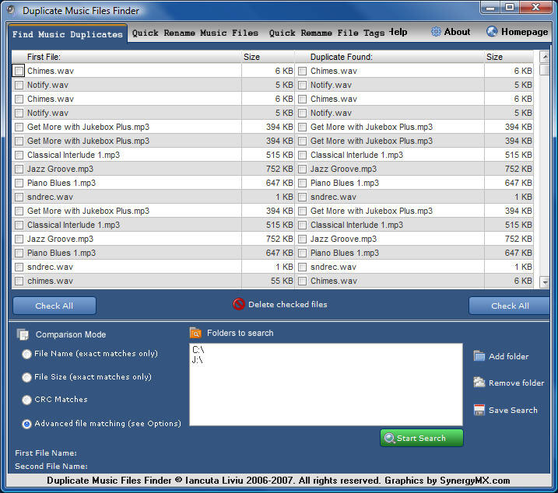Click the Comparison Mode icon
This screenshot has width=558, height=493.
point(23,334)
